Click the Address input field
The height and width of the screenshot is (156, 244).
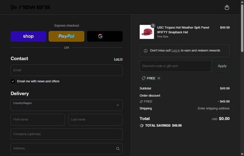point(66,148)
